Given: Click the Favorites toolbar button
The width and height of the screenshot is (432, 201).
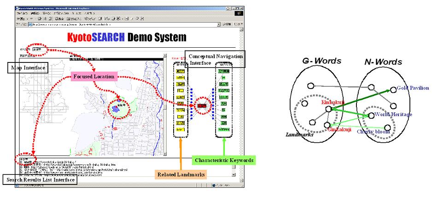Looking at the screenshot, I should (x=74, y=19).
